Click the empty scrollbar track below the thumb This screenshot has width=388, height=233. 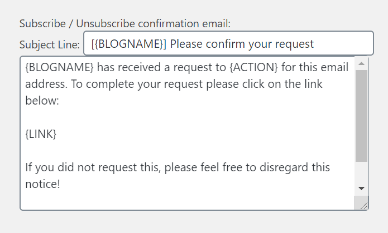tap(362, 172)
